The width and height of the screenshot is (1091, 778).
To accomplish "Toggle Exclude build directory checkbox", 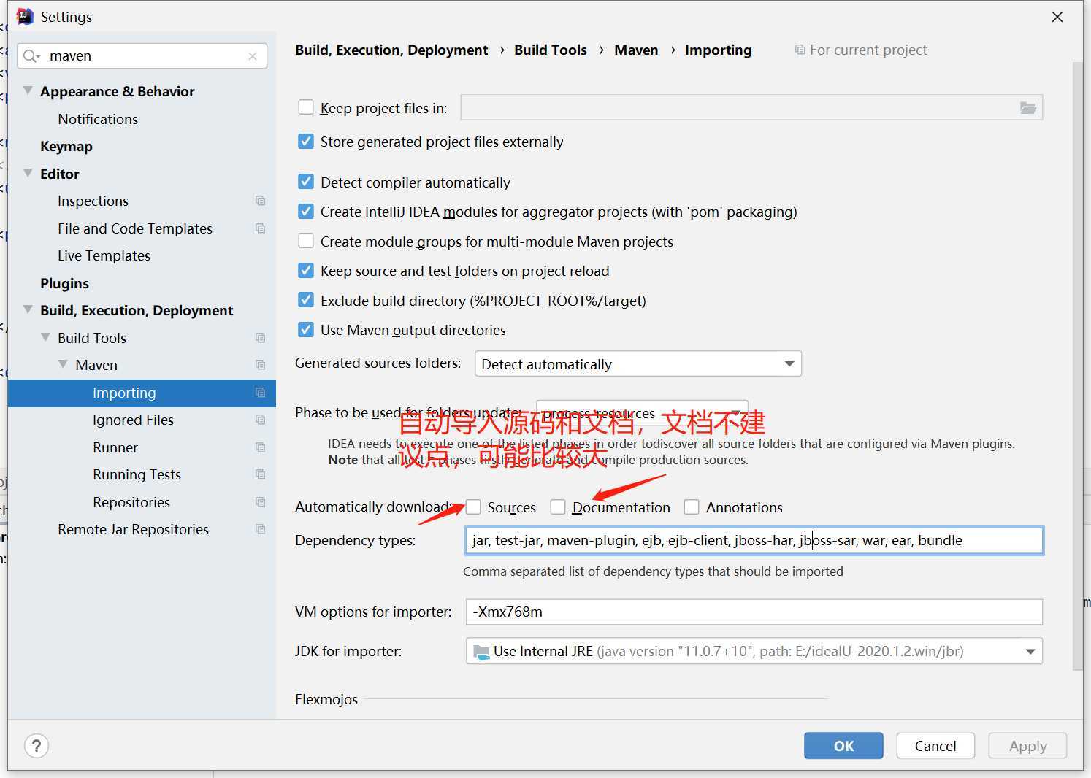I will click(306, 300).
